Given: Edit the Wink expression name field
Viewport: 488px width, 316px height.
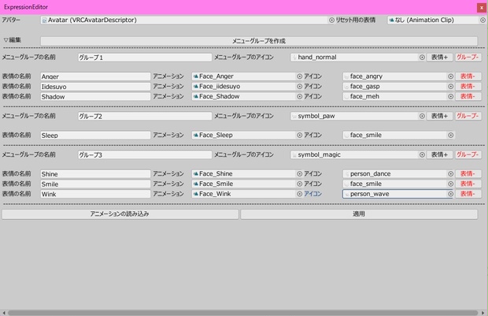Looking at the screenshot, I should tap(95, 194).
